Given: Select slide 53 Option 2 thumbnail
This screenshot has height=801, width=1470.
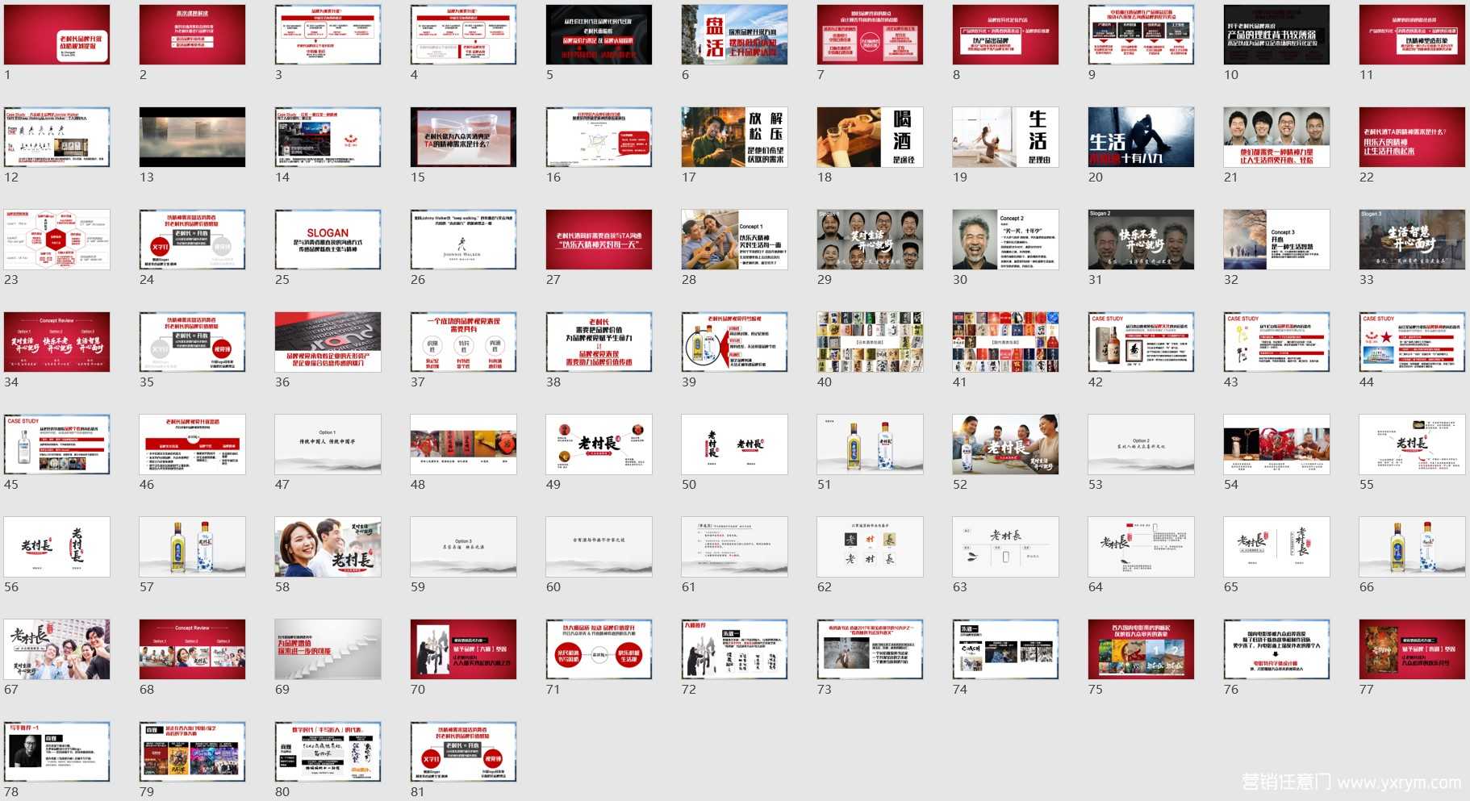Looking at the screenshot, I should click(1141, 444).
